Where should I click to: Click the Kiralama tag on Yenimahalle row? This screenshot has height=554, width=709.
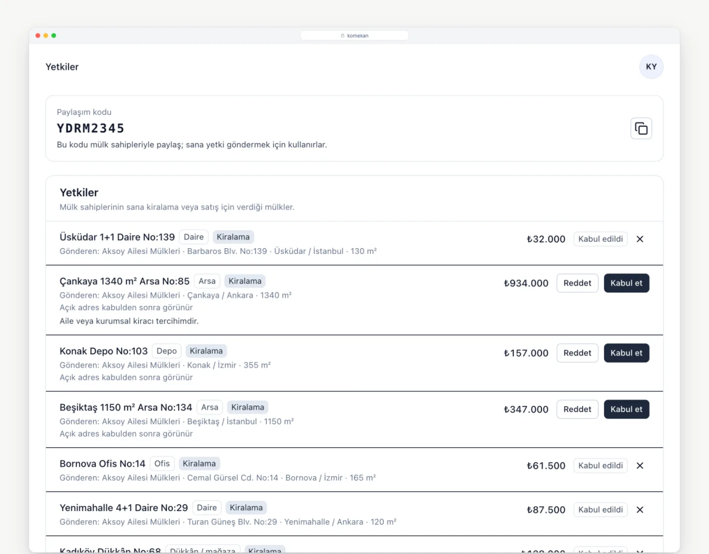click(x=246, y=508)
